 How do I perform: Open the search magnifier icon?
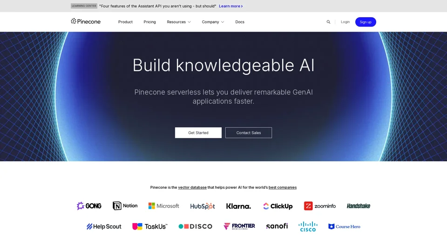point(328,22)
